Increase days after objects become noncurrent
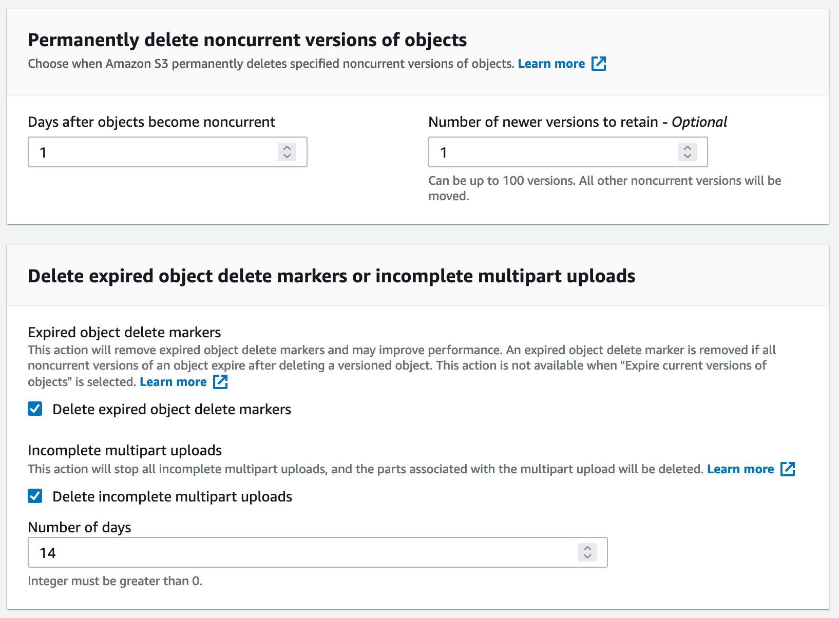 click(287, 148)
